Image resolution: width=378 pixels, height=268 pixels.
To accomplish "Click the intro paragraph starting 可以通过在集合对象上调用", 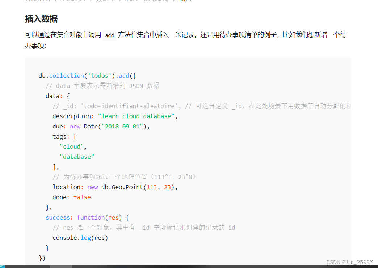I will click(x=186, y=40).
